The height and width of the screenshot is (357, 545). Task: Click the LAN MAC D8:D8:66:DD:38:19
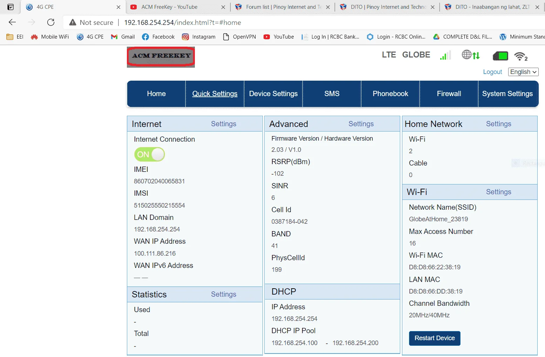(x=436, y=291)
